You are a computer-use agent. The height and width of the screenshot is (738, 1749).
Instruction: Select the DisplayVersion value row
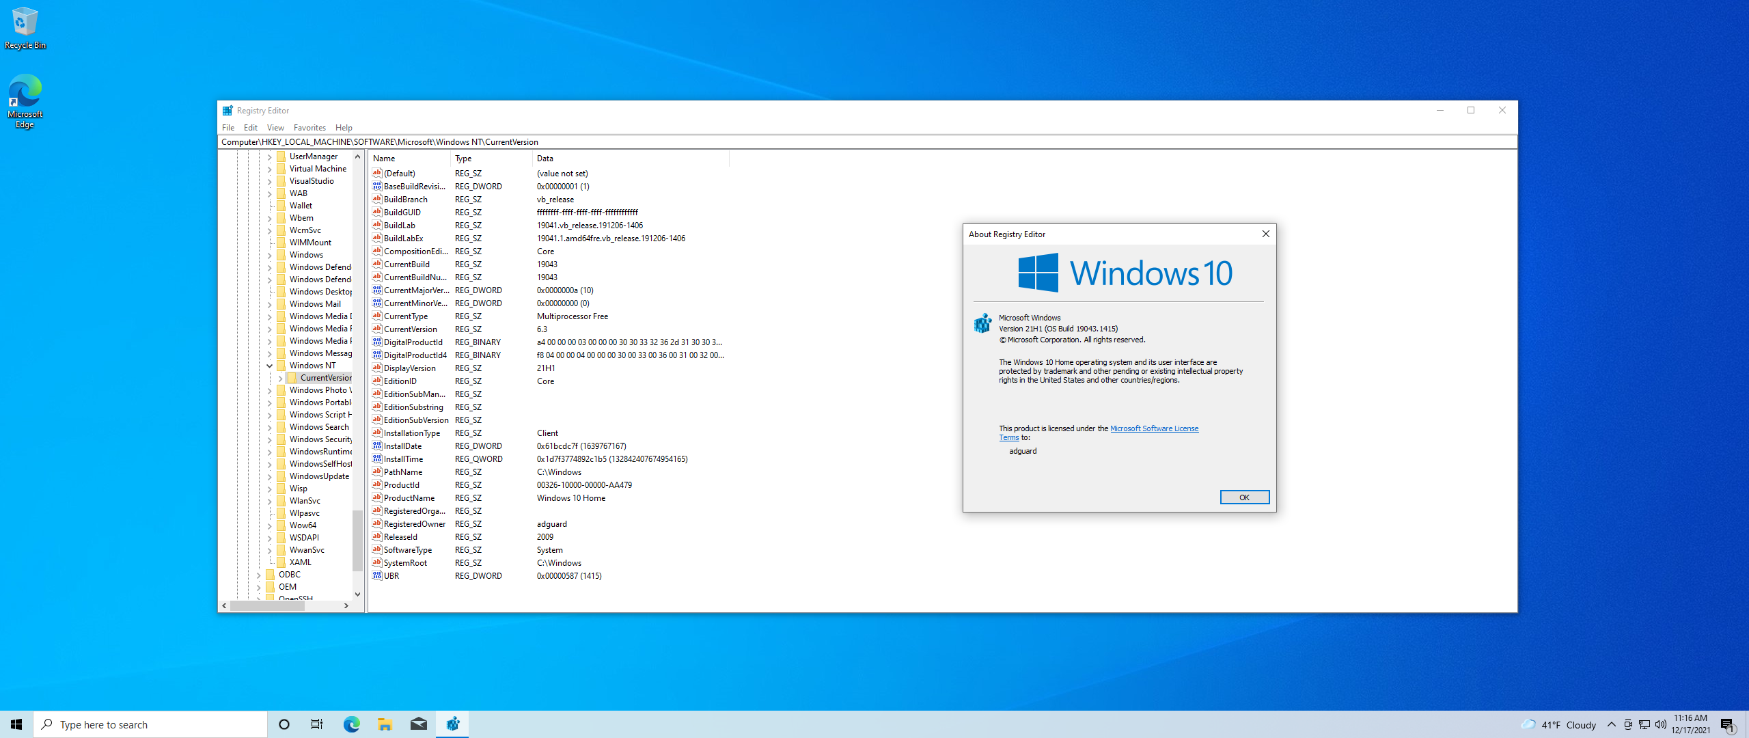click(x=549, y=368)
